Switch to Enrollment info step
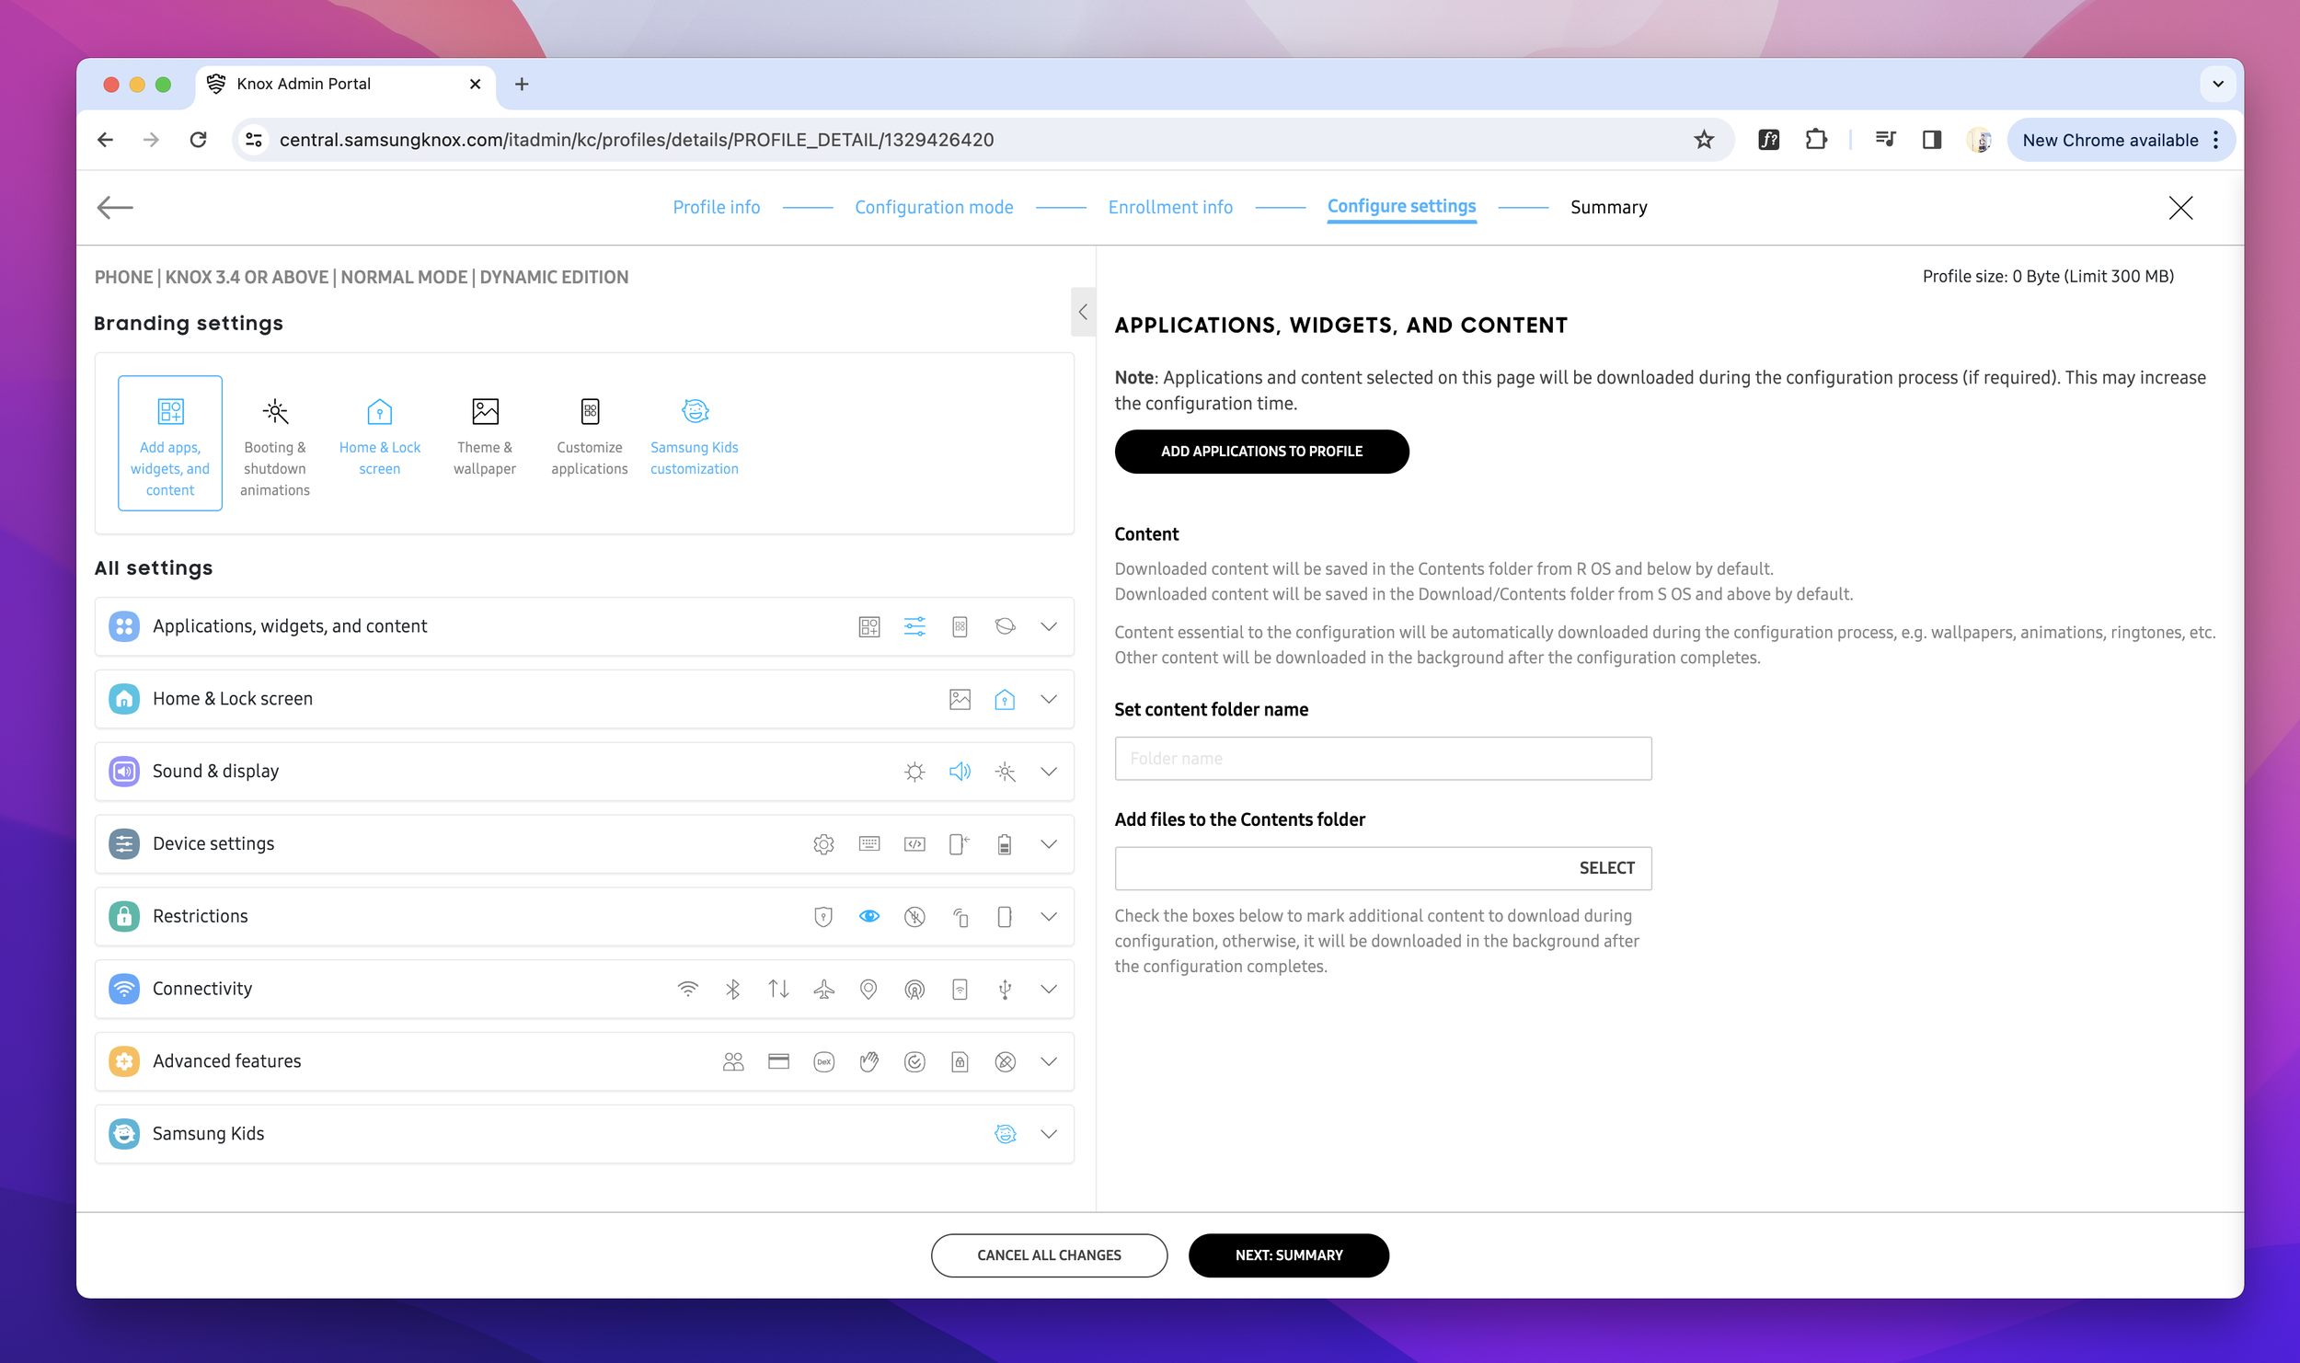Screen dimensions: 2300x1363 [x=1169, y=207]
